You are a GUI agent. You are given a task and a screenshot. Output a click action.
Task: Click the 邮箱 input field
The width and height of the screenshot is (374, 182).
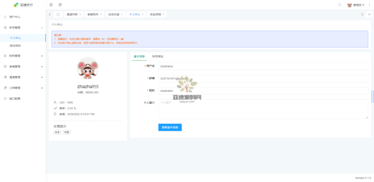[x=263, y=79]
